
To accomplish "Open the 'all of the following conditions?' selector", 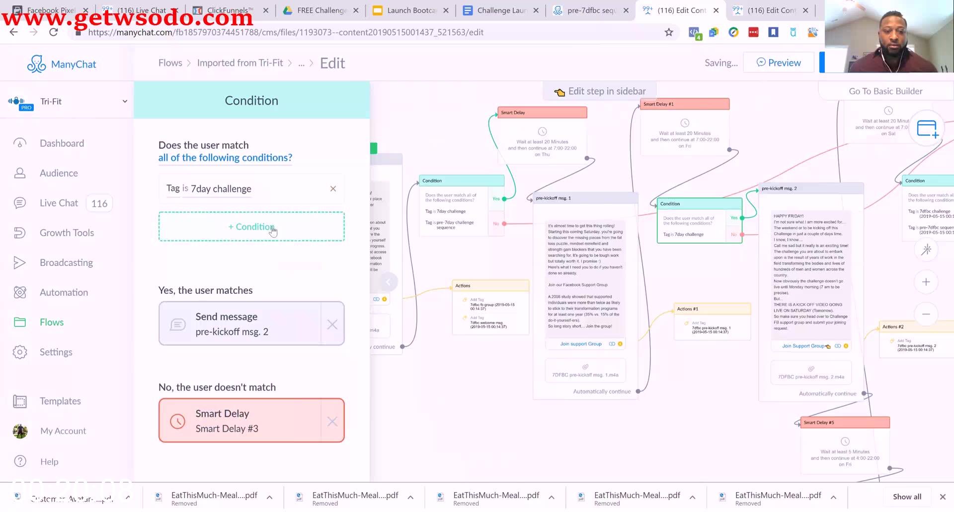I will (225, 158).
